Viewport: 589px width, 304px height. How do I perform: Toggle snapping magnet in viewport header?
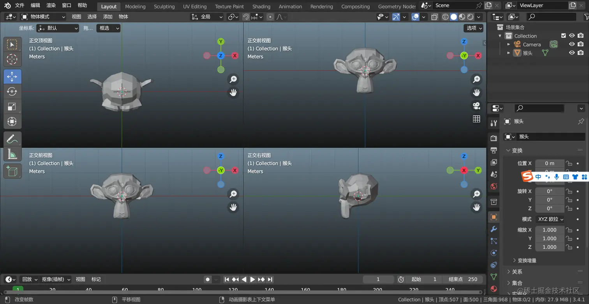point(246,17)
